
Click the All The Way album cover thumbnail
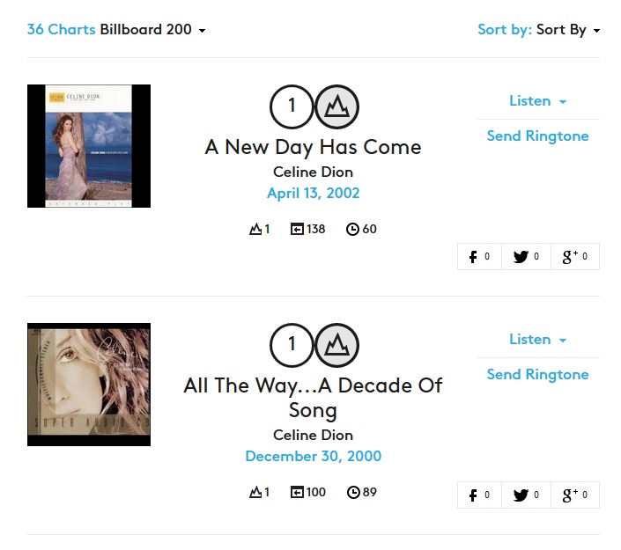[x=89, y=385]
